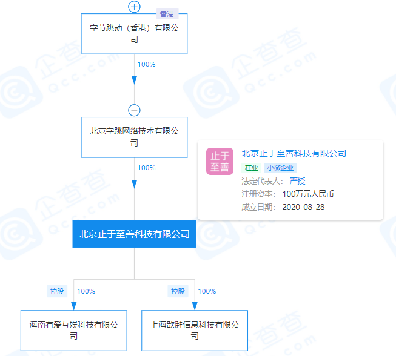
Task: Click the 在业 status tag
Action: click(x=251, y=168)
